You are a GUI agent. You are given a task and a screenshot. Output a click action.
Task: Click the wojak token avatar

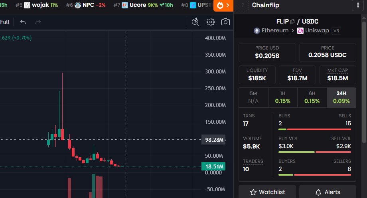coord(27,5)
